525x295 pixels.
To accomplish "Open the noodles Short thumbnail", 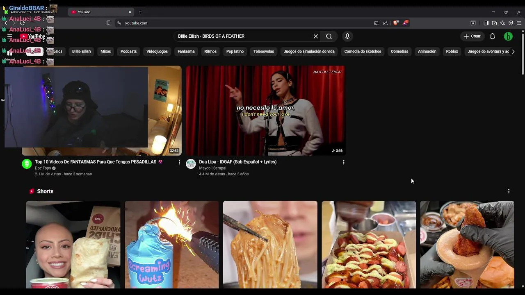I will 270,245.
